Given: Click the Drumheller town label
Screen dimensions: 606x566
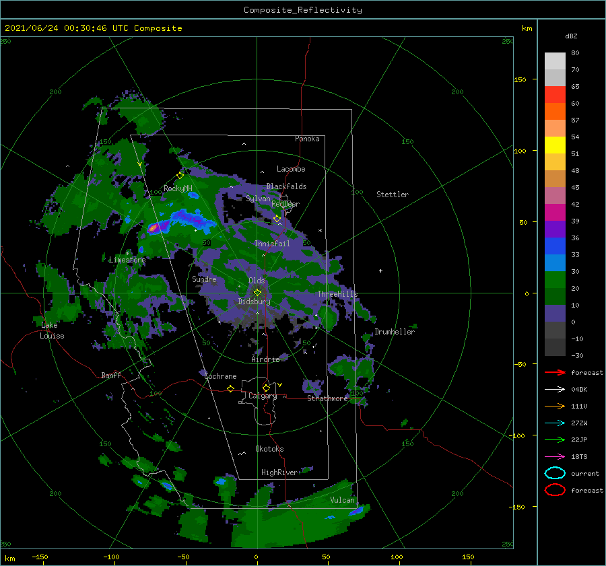Looking at the screenshot, I should tap(395, 332).
